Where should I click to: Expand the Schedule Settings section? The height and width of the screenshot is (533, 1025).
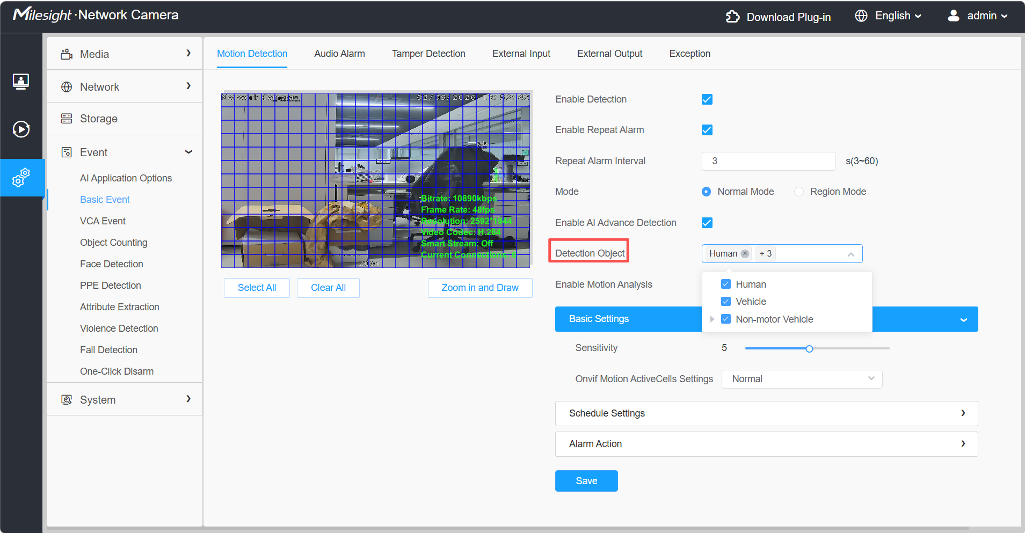click(x=766, y=413)
